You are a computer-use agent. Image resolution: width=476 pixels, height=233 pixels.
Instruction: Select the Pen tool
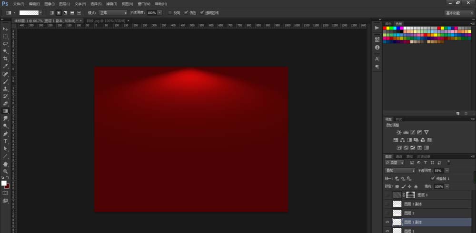point(5,134)
